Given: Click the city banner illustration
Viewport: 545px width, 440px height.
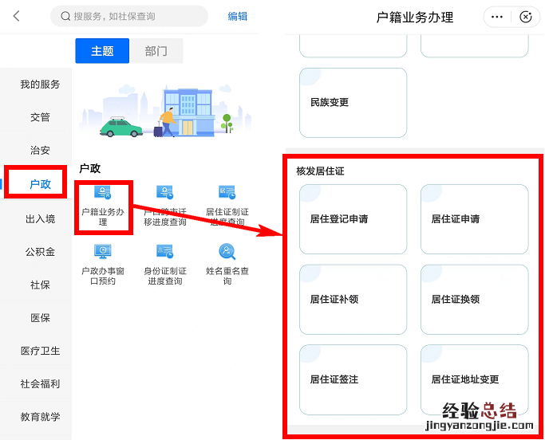Looking at the screenshot, I should click(x=165, y=111).
